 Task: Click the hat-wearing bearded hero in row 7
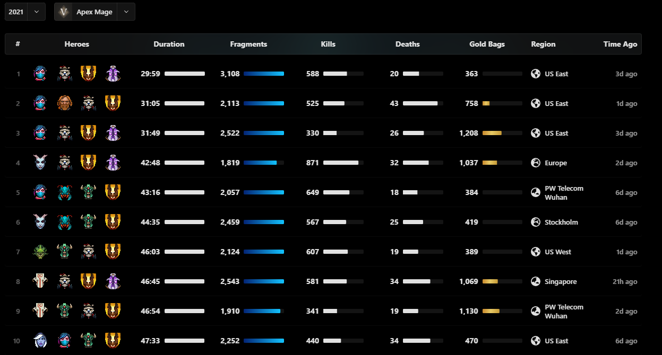pos(88,252)
